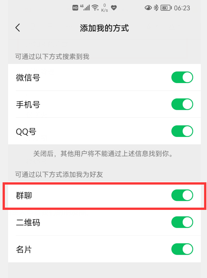Disable the 二维码 toggle
Screen dimensions: 207x278
pyautogui.click(x=182, y=223)
